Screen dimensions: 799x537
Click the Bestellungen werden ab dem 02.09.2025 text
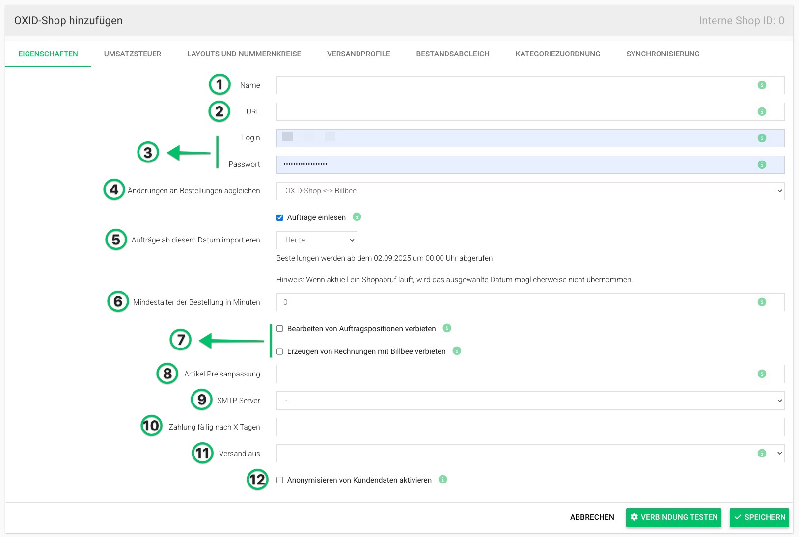[x=385, y=258]
